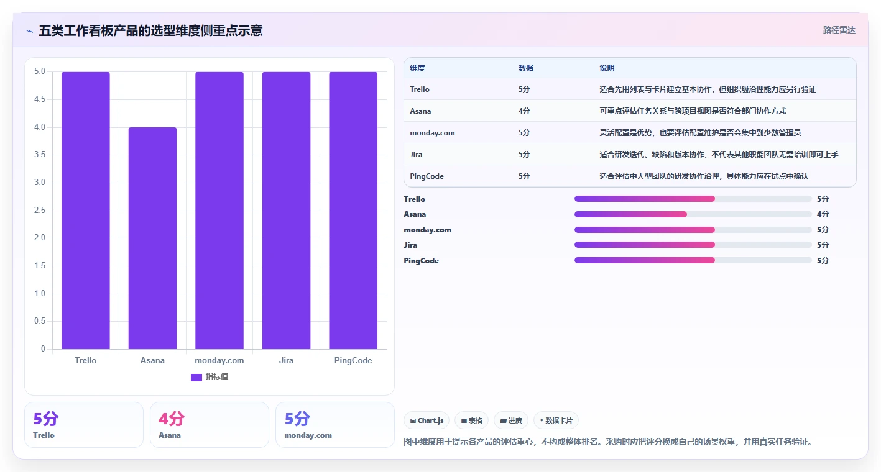
Task: Click the icon inside 进度 chip
Action: (x=503, y=421)
